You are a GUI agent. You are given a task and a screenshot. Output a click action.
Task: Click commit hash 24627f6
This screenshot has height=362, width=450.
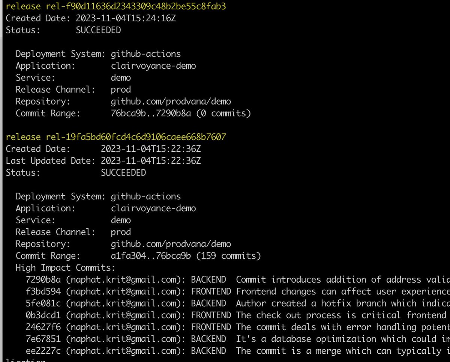pyautogui.click(x=43, y=327)
